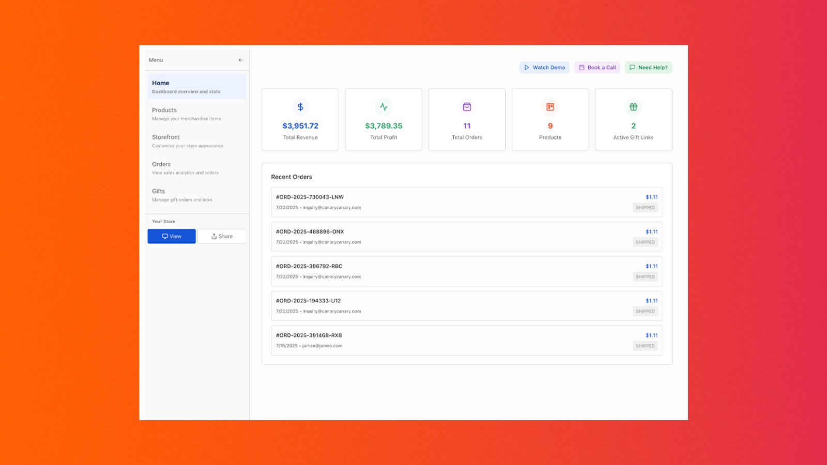Click SHIPPED badge on order 730043-LNW
This screenshot has height=465, width=827.
pos(645,208)
